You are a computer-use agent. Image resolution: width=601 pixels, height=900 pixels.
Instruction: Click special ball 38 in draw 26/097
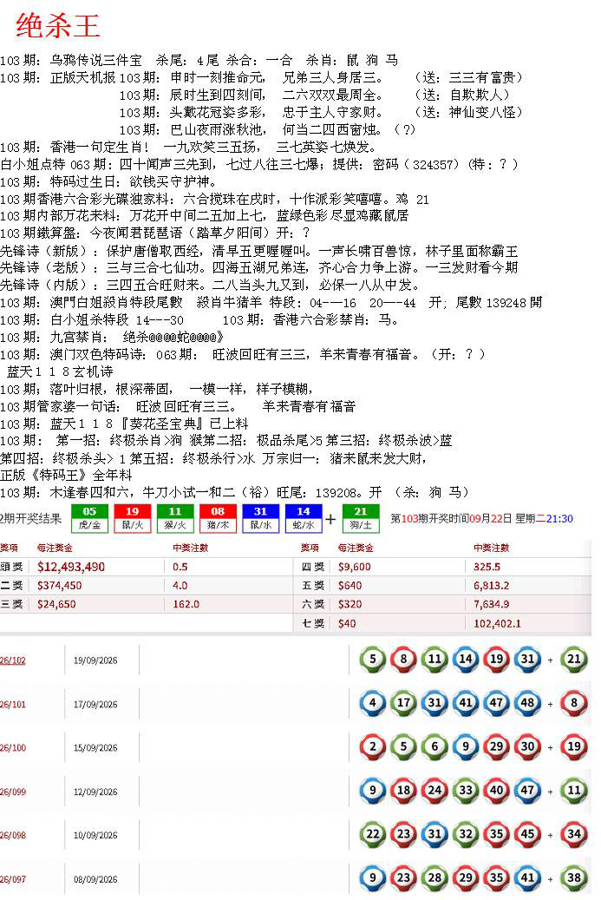pyautogui.click(x=574, y=877)
